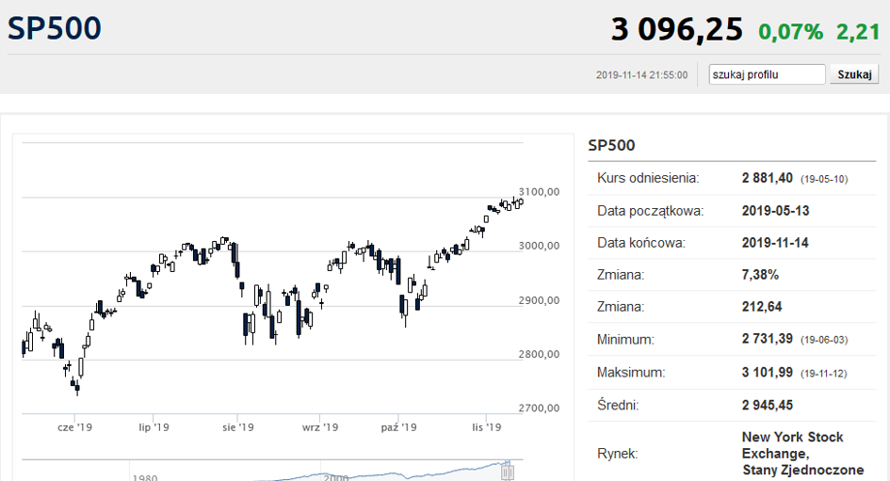This screenshot has height=481, width=890.
Task: Click the SP500 heading in the details panel
Action: tap(611, 145)
